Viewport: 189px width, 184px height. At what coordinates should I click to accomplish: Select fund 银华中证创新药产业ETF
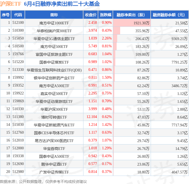click(x=54, y=78)
